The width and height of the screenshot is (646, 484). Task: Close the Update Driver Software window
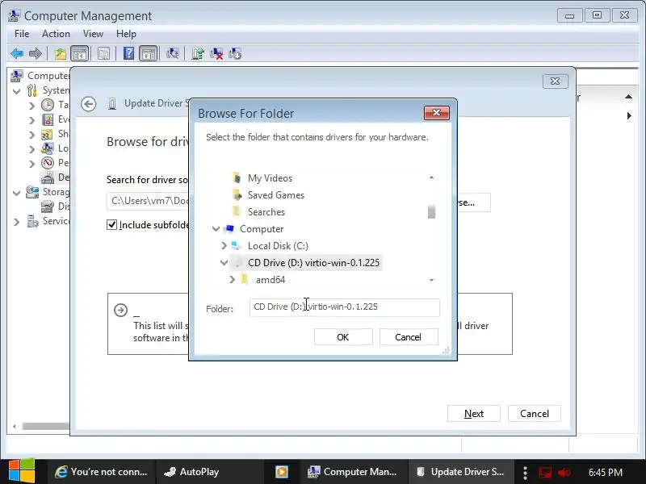[556, 81]
